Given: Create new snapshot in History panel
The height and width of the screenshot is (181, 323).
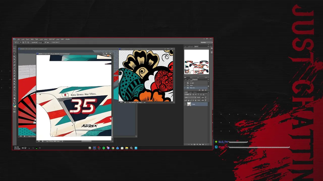Looking at the screenshot, I should (203, 90).
